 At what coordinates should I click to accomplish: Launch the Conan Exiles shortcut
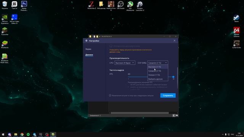point(236,45)
